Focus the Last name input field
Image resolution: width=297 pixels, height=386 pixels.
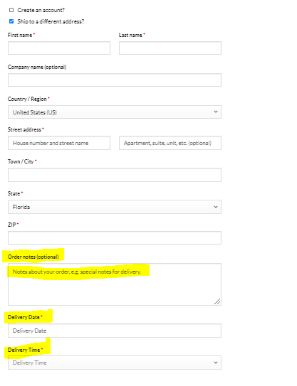point(170,48)
